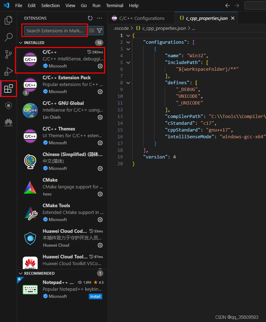Click the recommended count badge 1
The height and width of the screenshot is (322, 266).
click(x=100, y=273)
